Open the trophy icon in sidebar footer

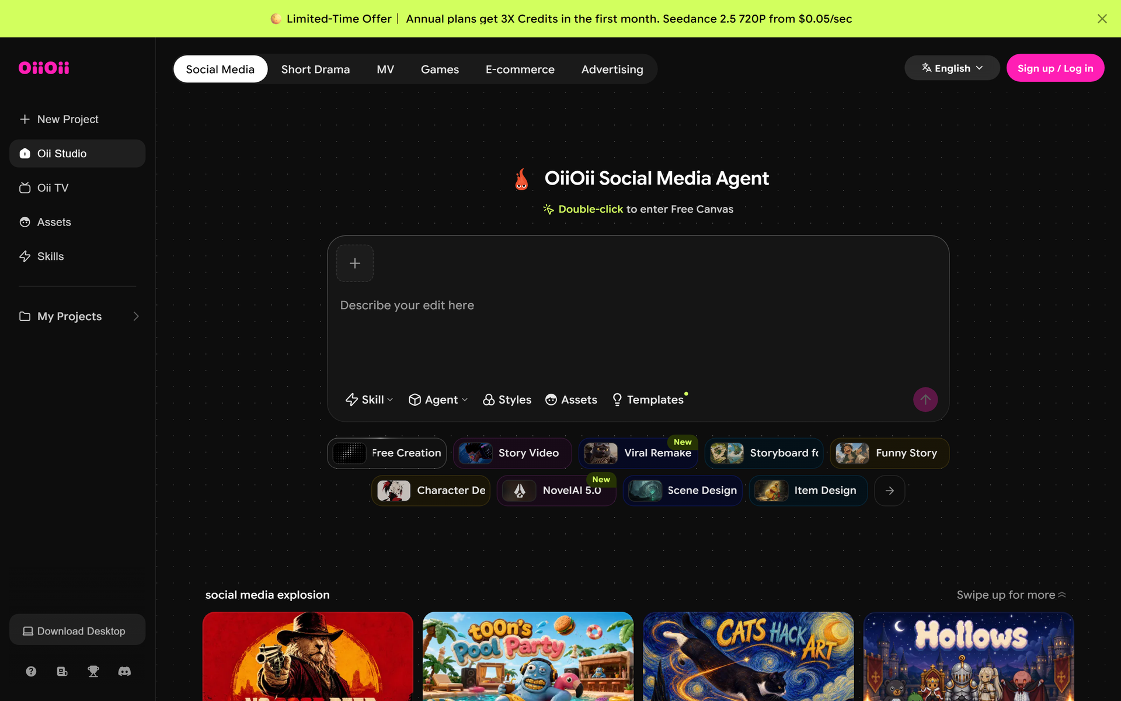coord(93,671)
